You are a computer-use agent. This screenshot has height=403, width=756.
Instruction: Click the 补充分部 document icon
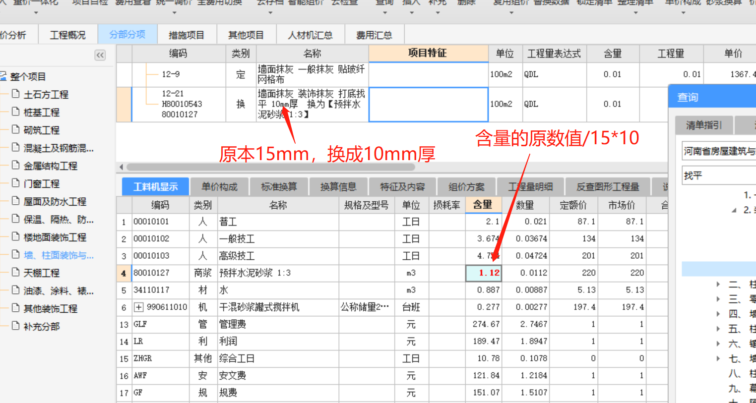click(x=15, y=326)
